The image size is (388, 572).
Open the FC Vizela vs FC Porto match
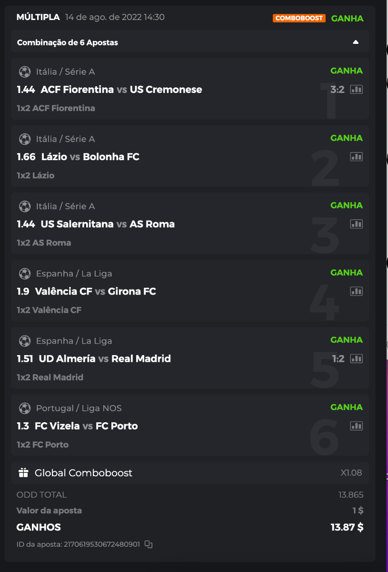(x=86, y=426)
